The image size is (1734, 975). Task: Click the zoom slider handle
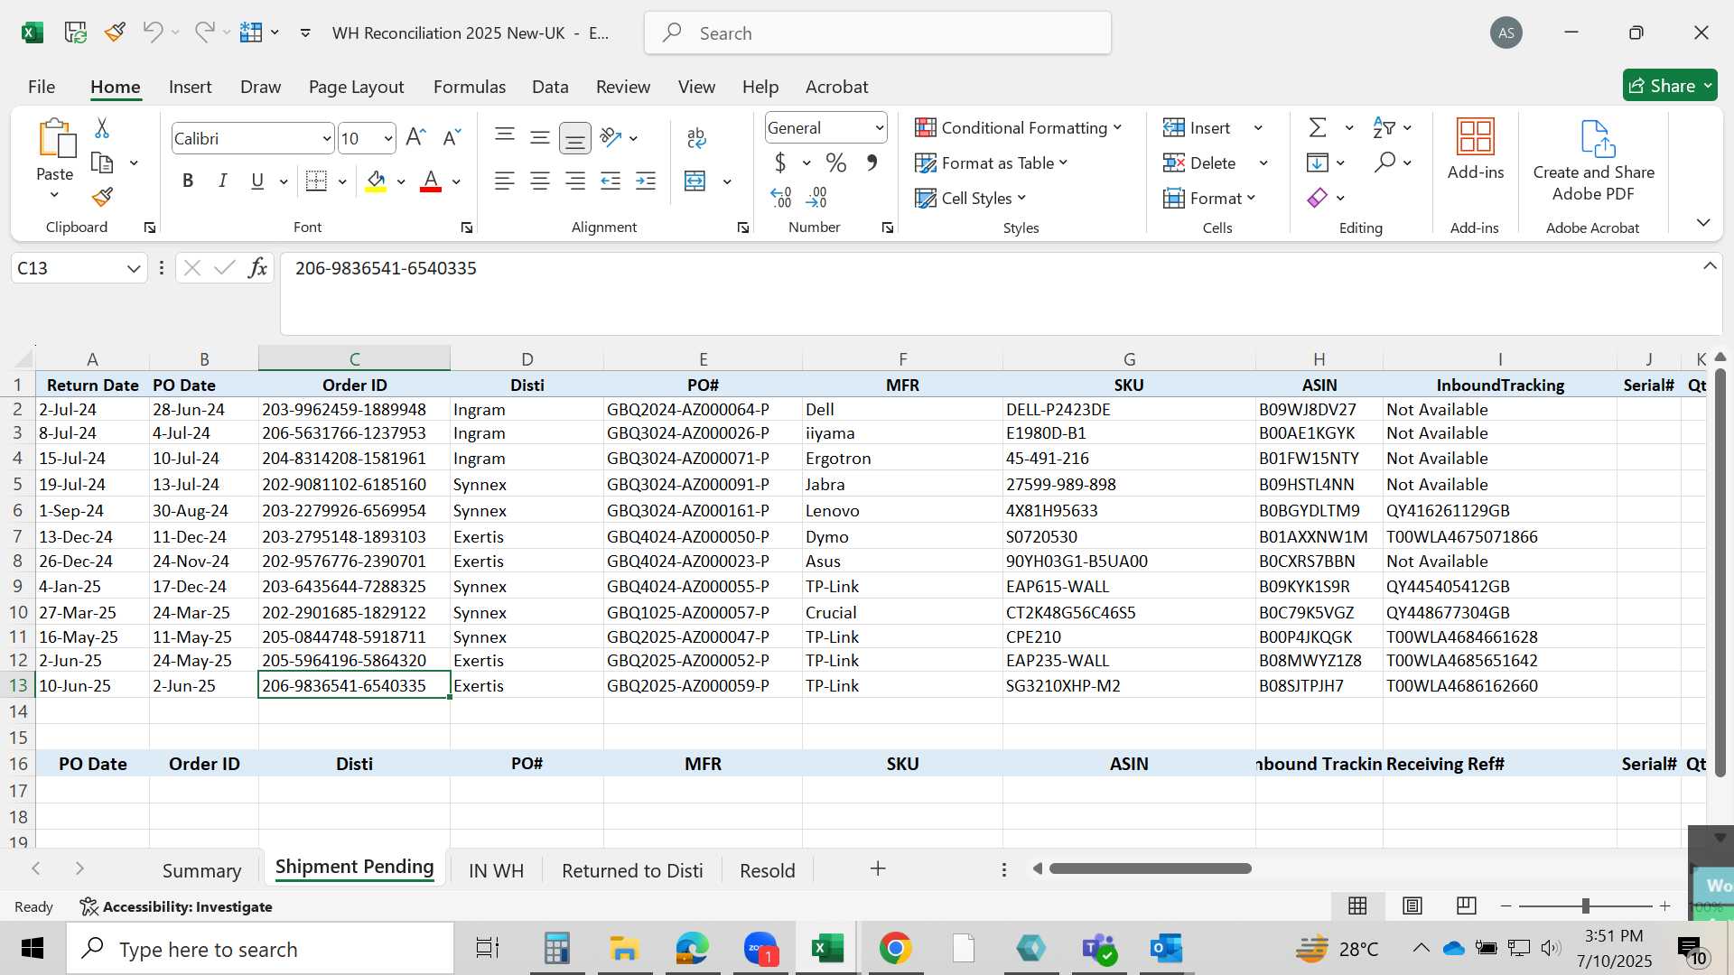(x=1585, y=905)
